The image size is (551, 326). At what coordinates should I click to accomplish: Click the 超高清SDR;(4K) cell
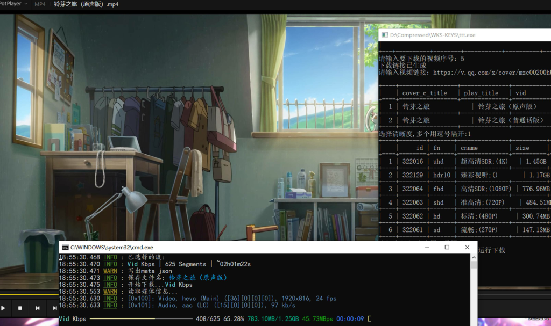485,162
